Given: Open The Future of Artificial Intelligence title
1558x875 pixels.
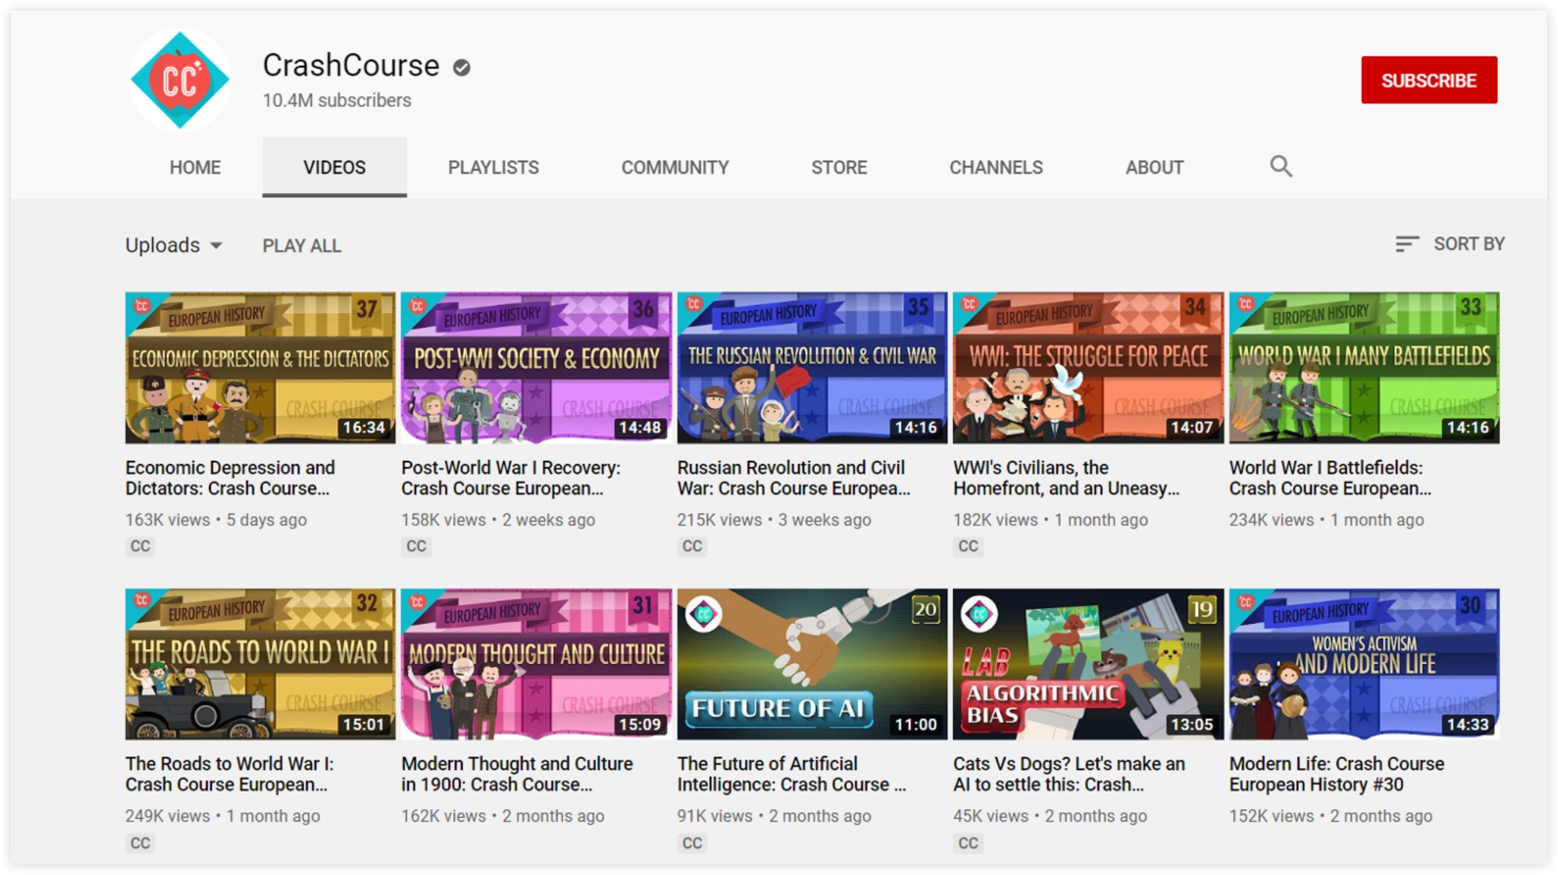Looking at the screenshot, I should [792, 774].
